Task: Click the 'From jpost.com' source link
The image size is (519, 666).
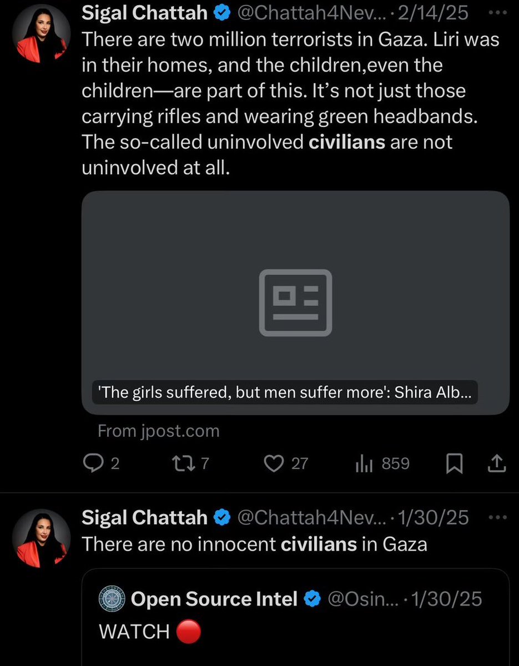Action: (159, 431)
